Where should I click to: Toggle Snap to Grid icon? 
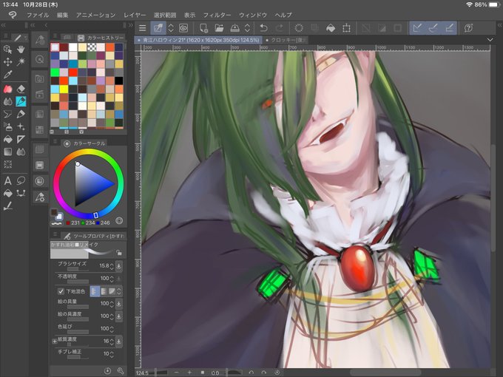click(x=450, y=28)
